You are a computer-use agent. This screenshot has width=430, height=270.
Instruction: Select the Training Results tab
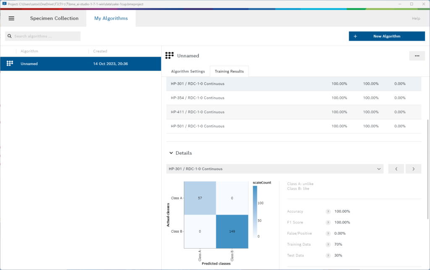click(229, 72)
